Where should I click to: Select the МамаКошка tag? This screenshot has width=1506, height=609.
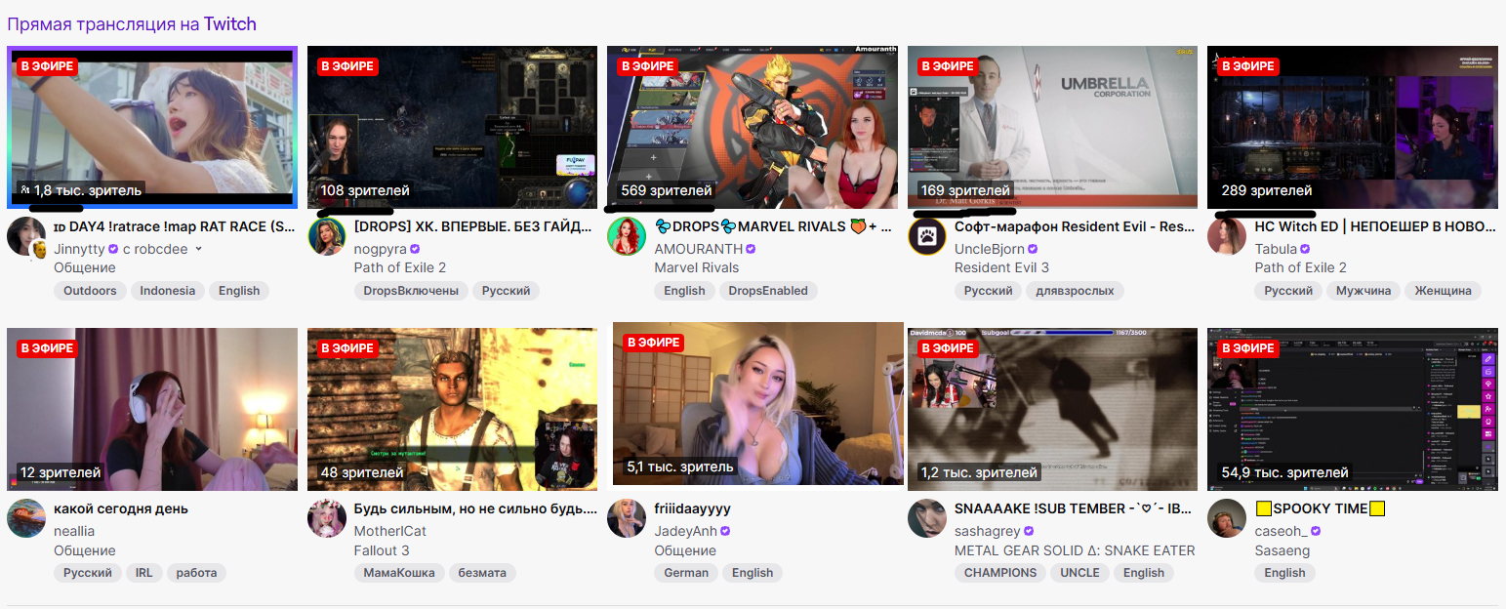(x=400, y=573)
